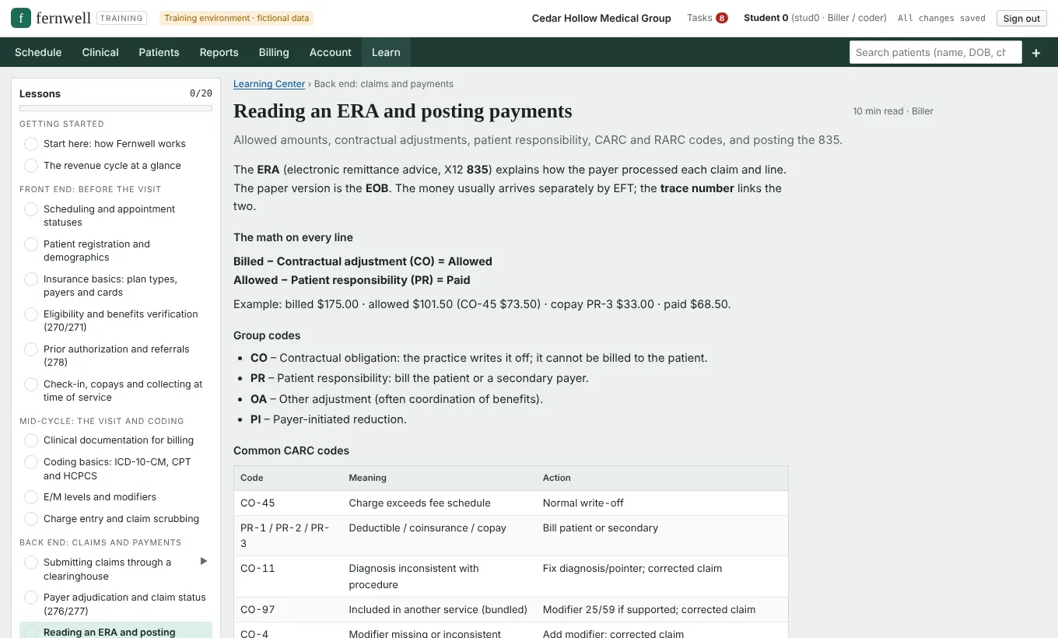Click the "10 min read · Biller" label

893,111
